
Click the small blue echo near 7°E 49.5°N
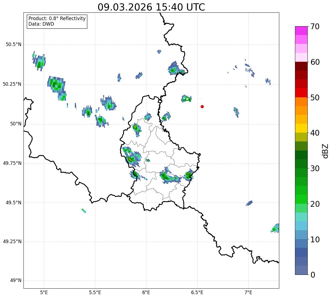[249, 203]
